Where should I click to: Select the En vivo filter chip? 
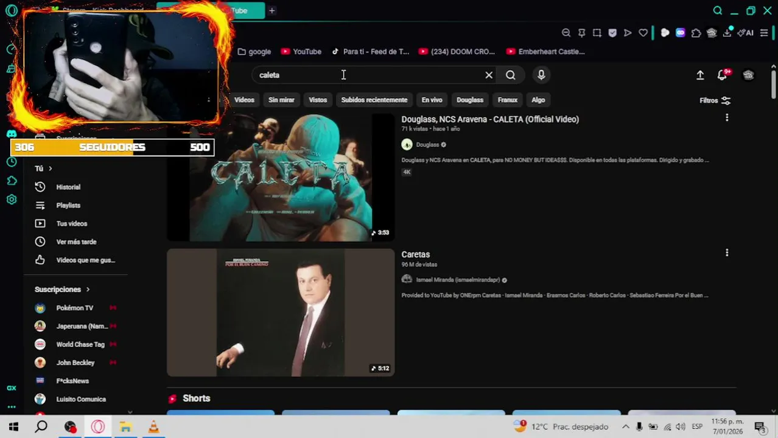point(432,100)
